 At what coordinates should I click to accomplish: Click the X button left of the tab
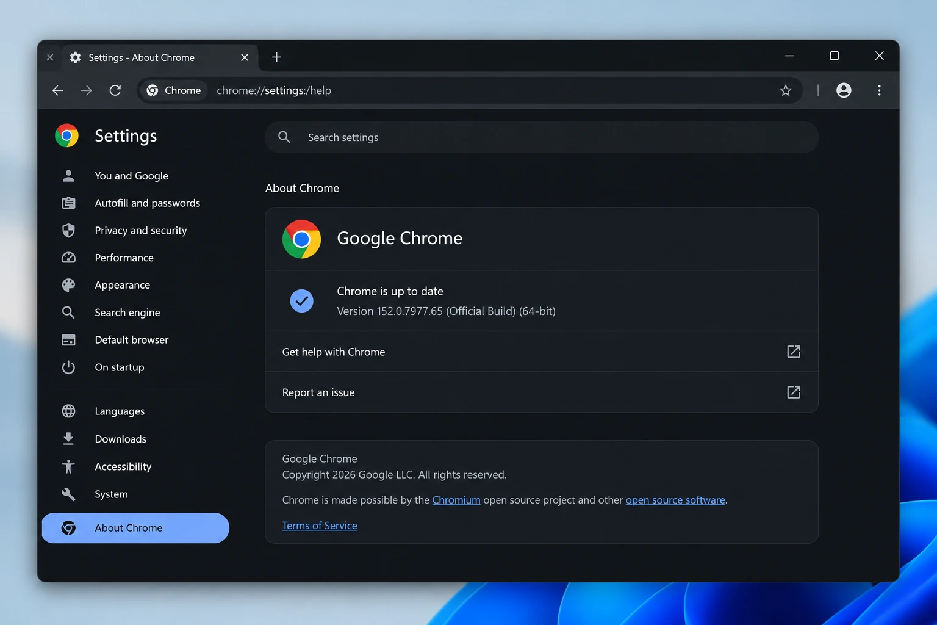point(50,57)
